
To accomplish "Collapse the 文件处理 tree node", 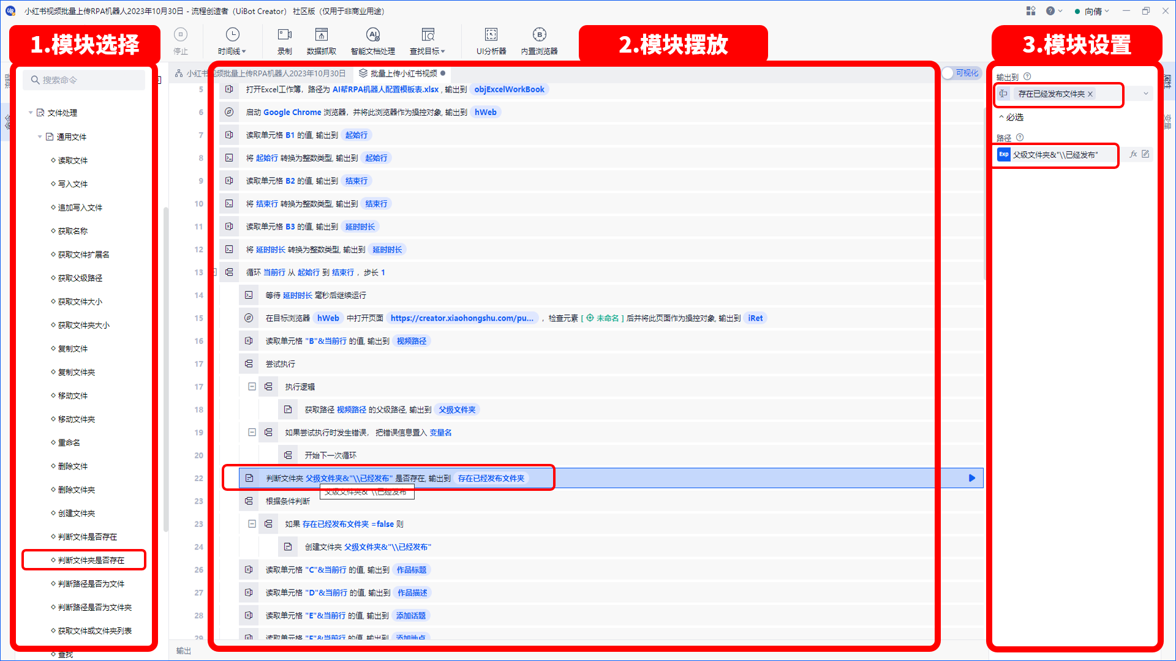I will (31, 113).
